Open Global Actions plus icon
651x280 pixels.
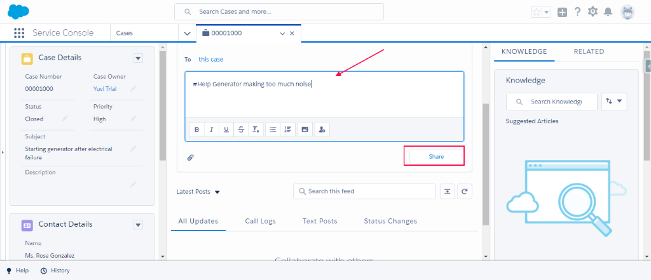pos(562,12)
